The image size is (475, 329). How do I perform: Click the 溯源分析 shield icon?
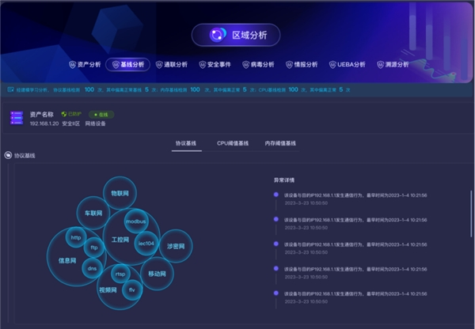(x=382, y=65)
